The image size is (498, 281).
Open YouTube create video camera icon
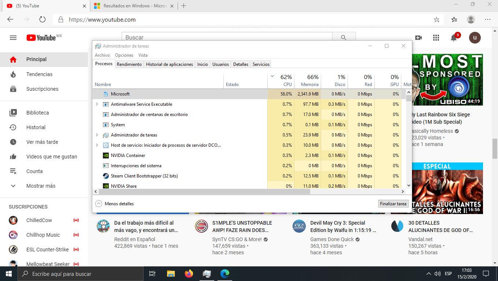419,38
